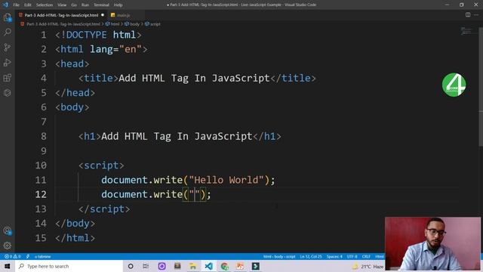Image resolution: width=483 pixels, height=272 pixels.
Task: Click the html › body › script status entry
Action: pyautogui.click(x=279, y=257)
